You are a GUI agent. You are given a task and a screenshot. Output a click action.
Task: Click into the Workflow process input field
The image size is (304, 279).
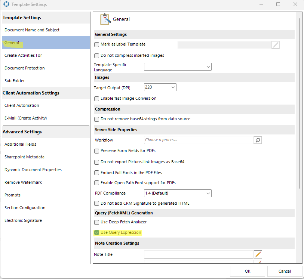pos(198,140)
